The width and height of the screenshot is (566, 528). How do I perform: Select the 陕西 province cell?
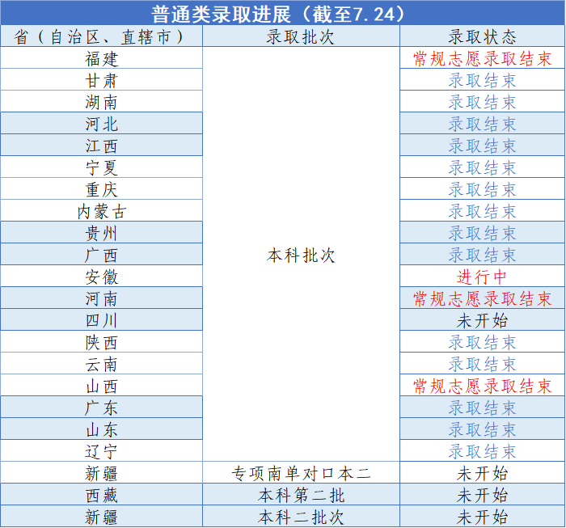tap(101, 342)
